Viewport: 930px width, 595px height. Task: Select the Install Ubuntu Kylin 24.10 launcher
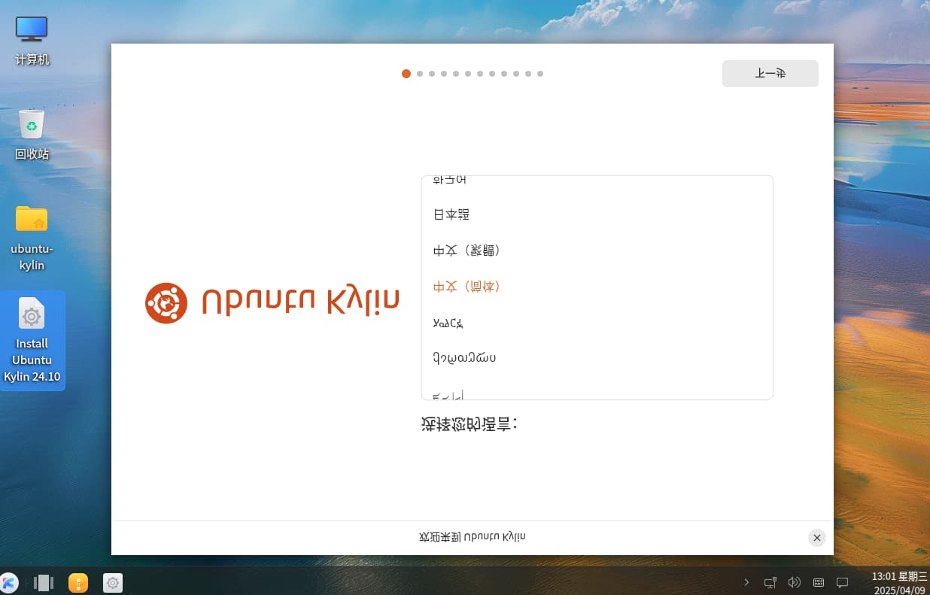(x=32, y=340)
